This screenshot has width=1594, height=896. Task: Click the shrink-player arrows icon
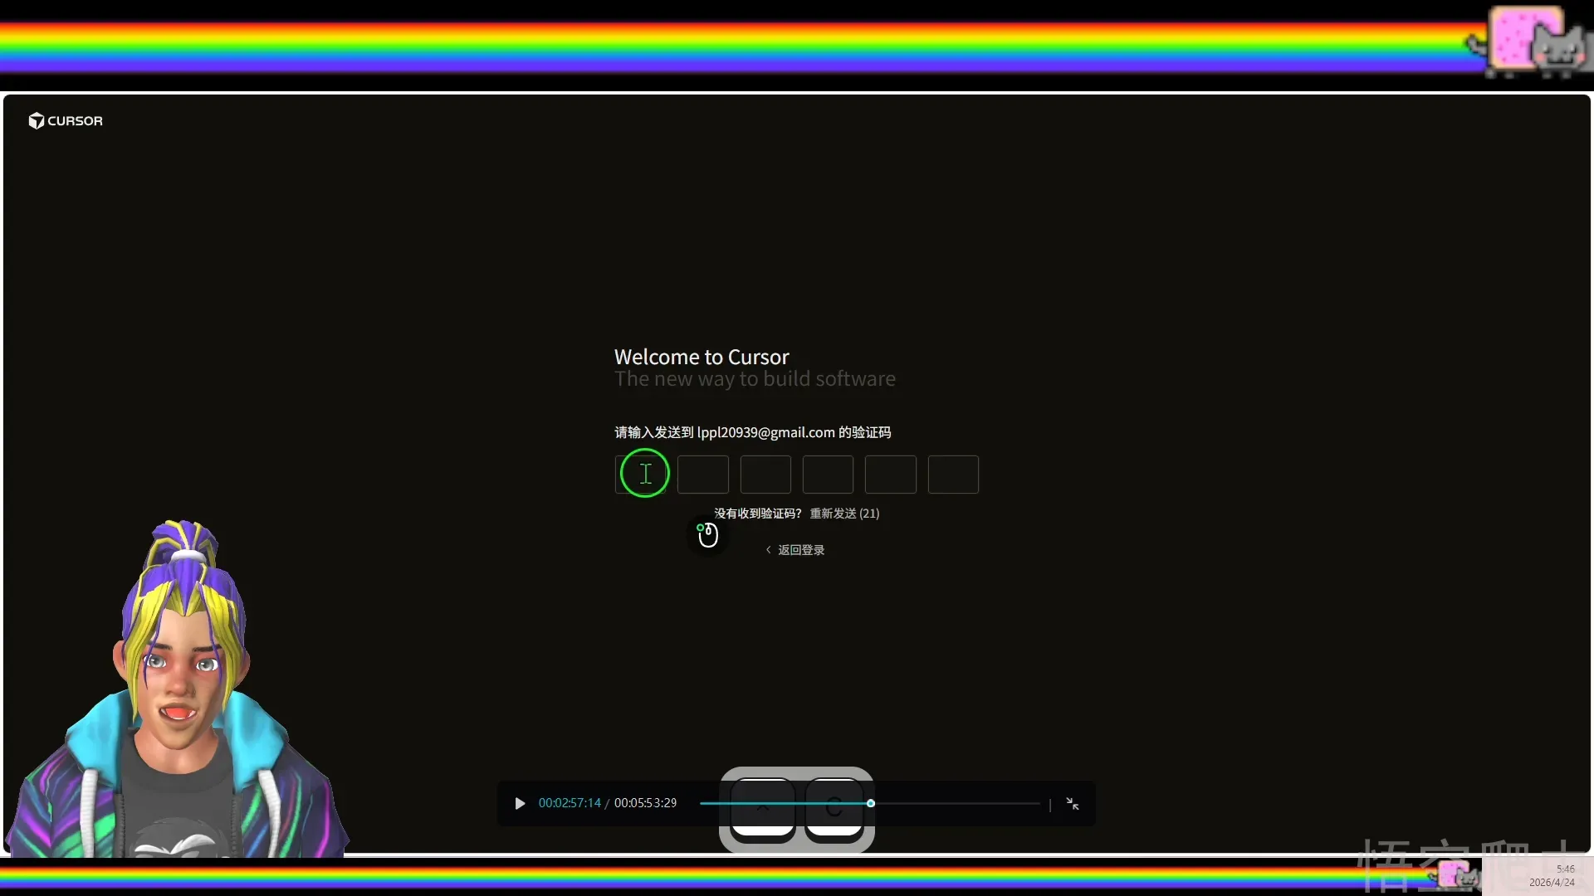[x=1072, y=803]
